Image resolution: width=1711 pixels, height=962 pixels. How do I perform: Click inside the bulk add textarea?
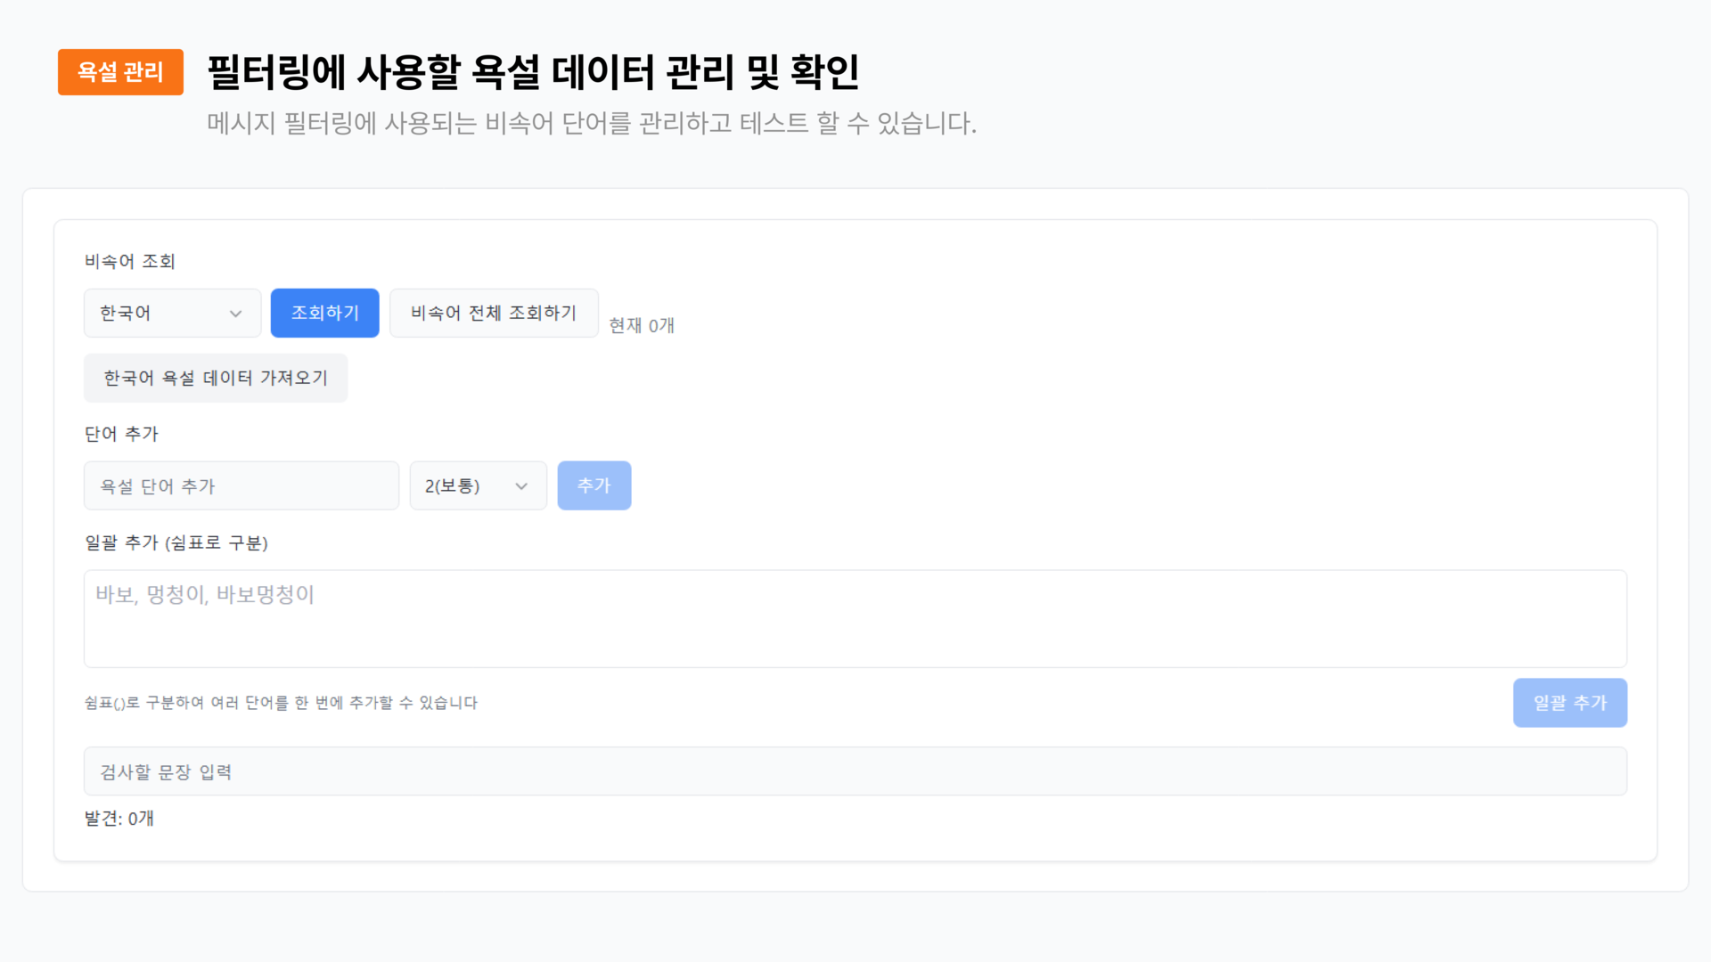pyautogui.click(x=854, y=619)
